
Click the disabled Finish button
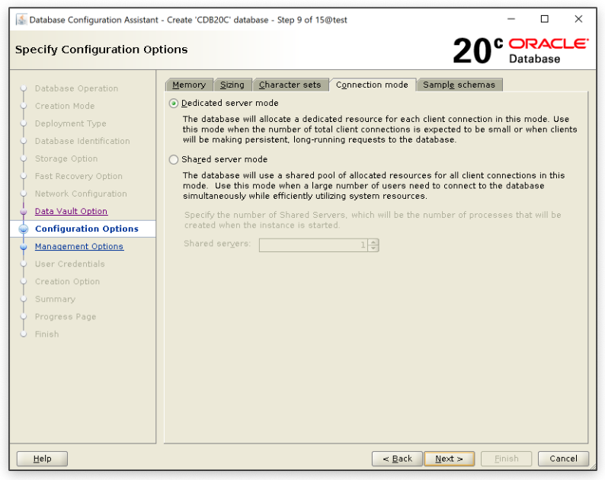point(507,459)
